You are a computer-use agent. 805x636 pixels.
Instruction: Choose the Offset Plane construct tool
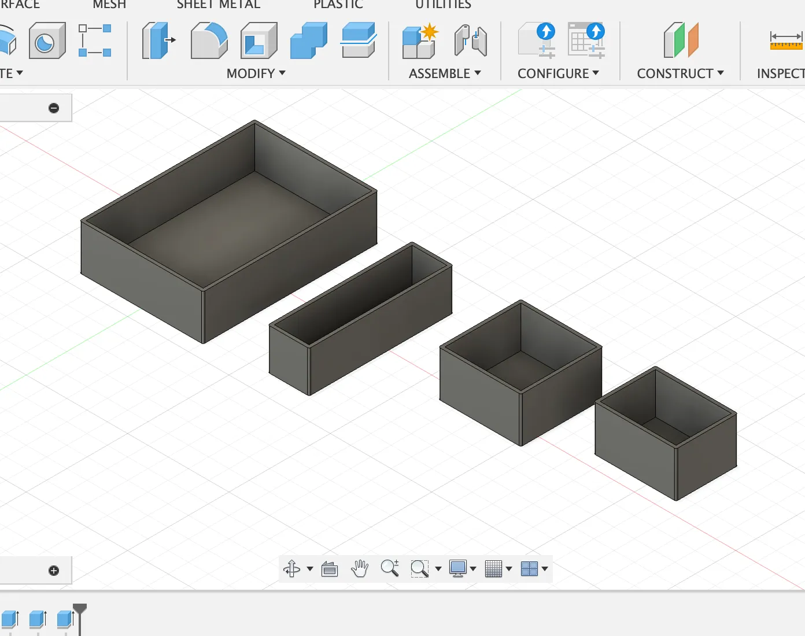(681, 40)
